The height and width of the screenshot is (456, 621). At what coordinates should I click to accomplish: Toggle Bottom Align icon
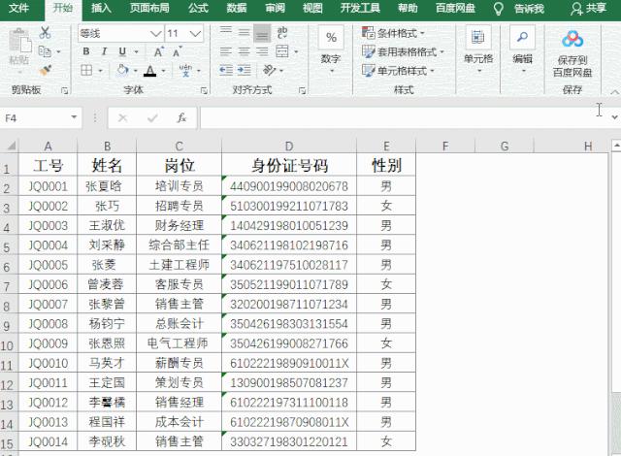262,33
